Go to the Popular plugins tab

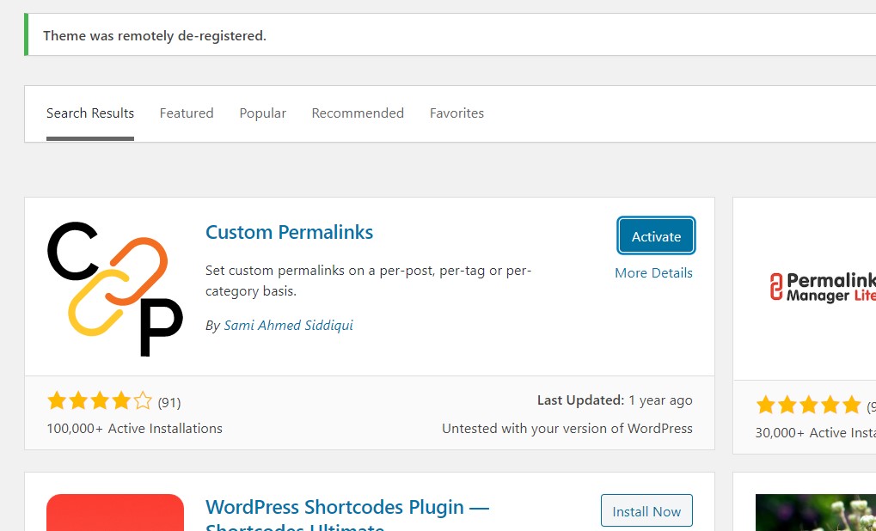263,113
